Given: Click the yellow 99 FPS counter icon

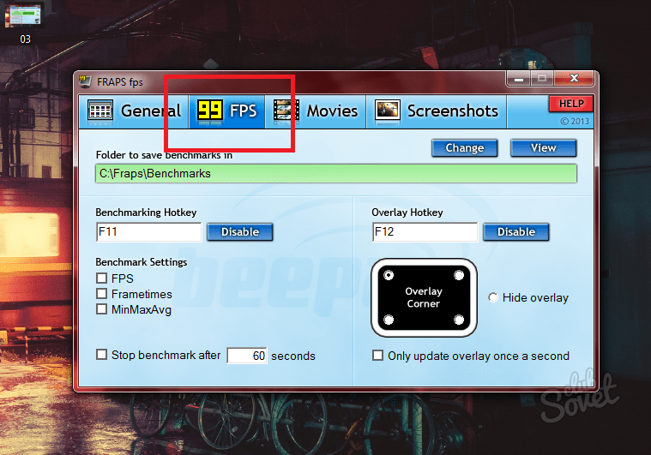Looking at the screenshot, I should [210, 111].
